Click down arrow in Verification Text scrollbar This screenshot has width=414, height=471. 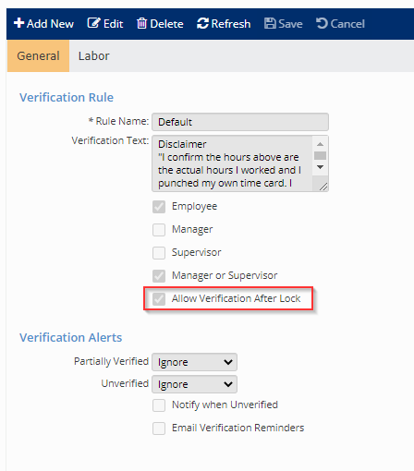coord(320,167)
